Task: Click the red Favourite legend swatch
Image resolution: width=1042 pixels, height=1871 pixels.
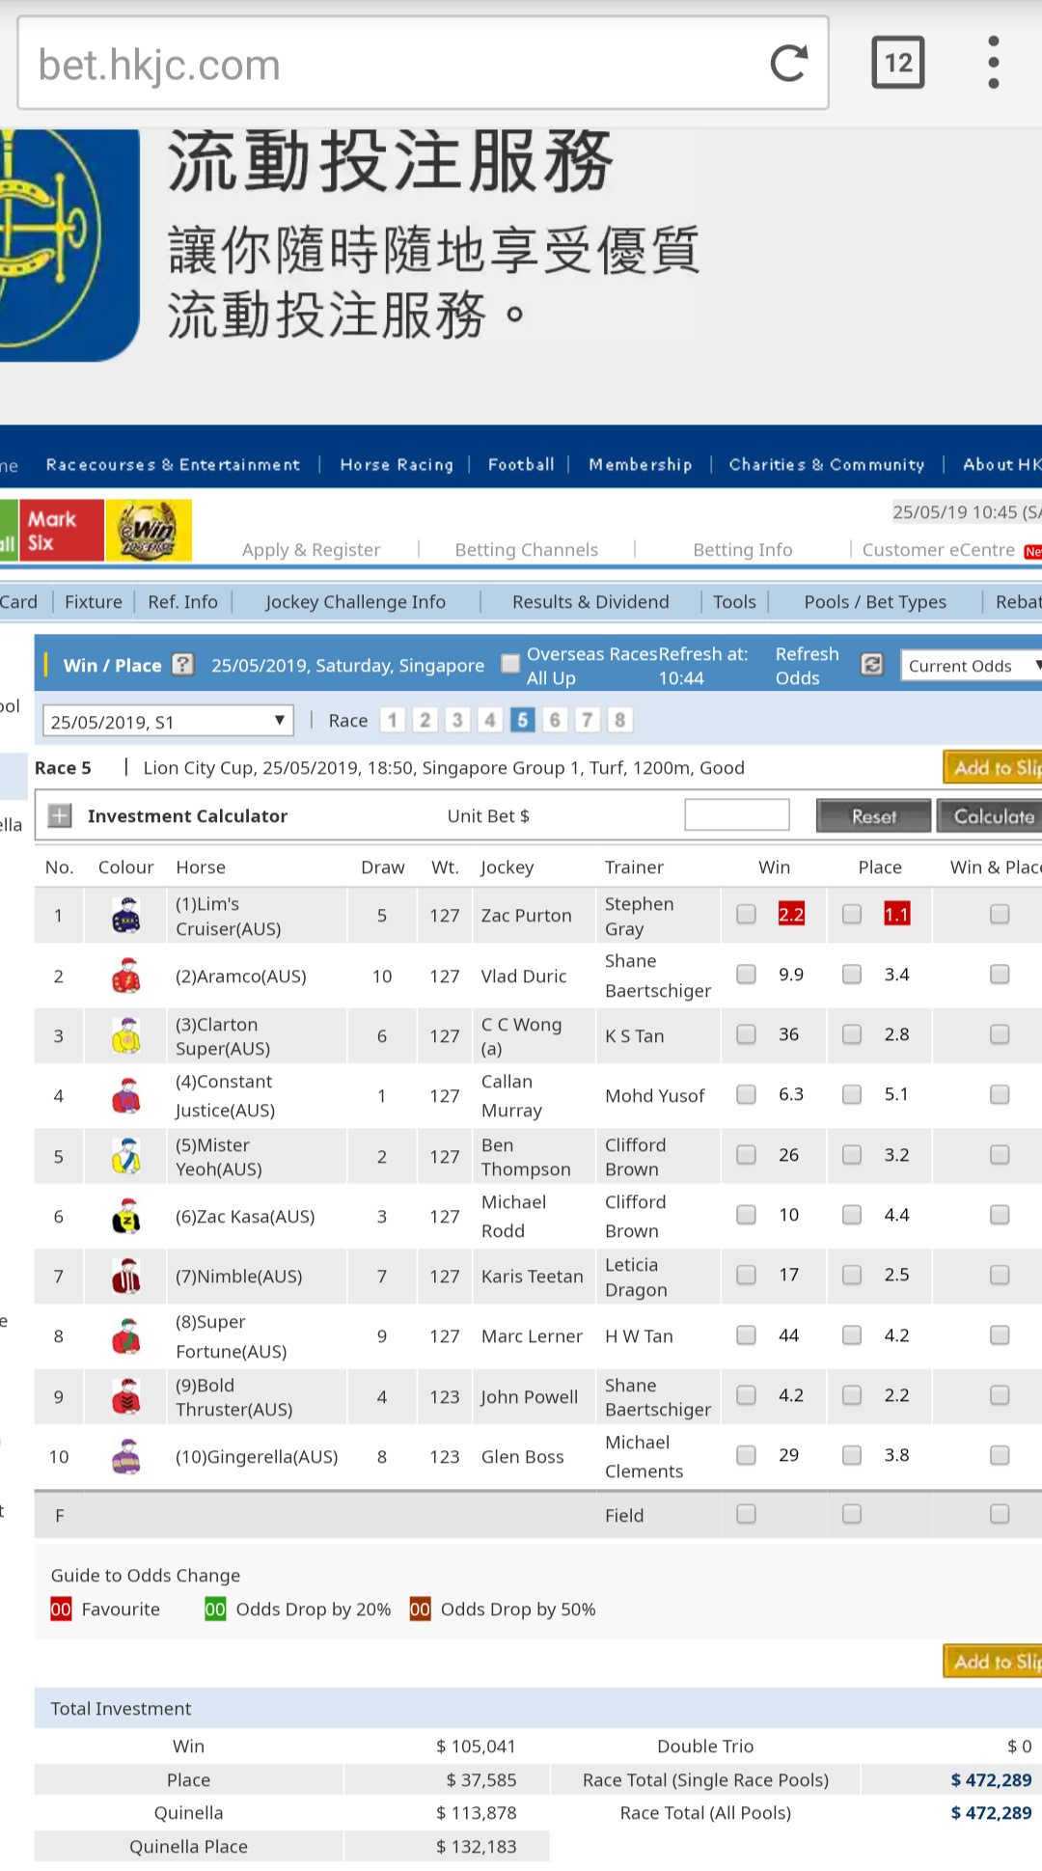Action: tap(61, 1609)
